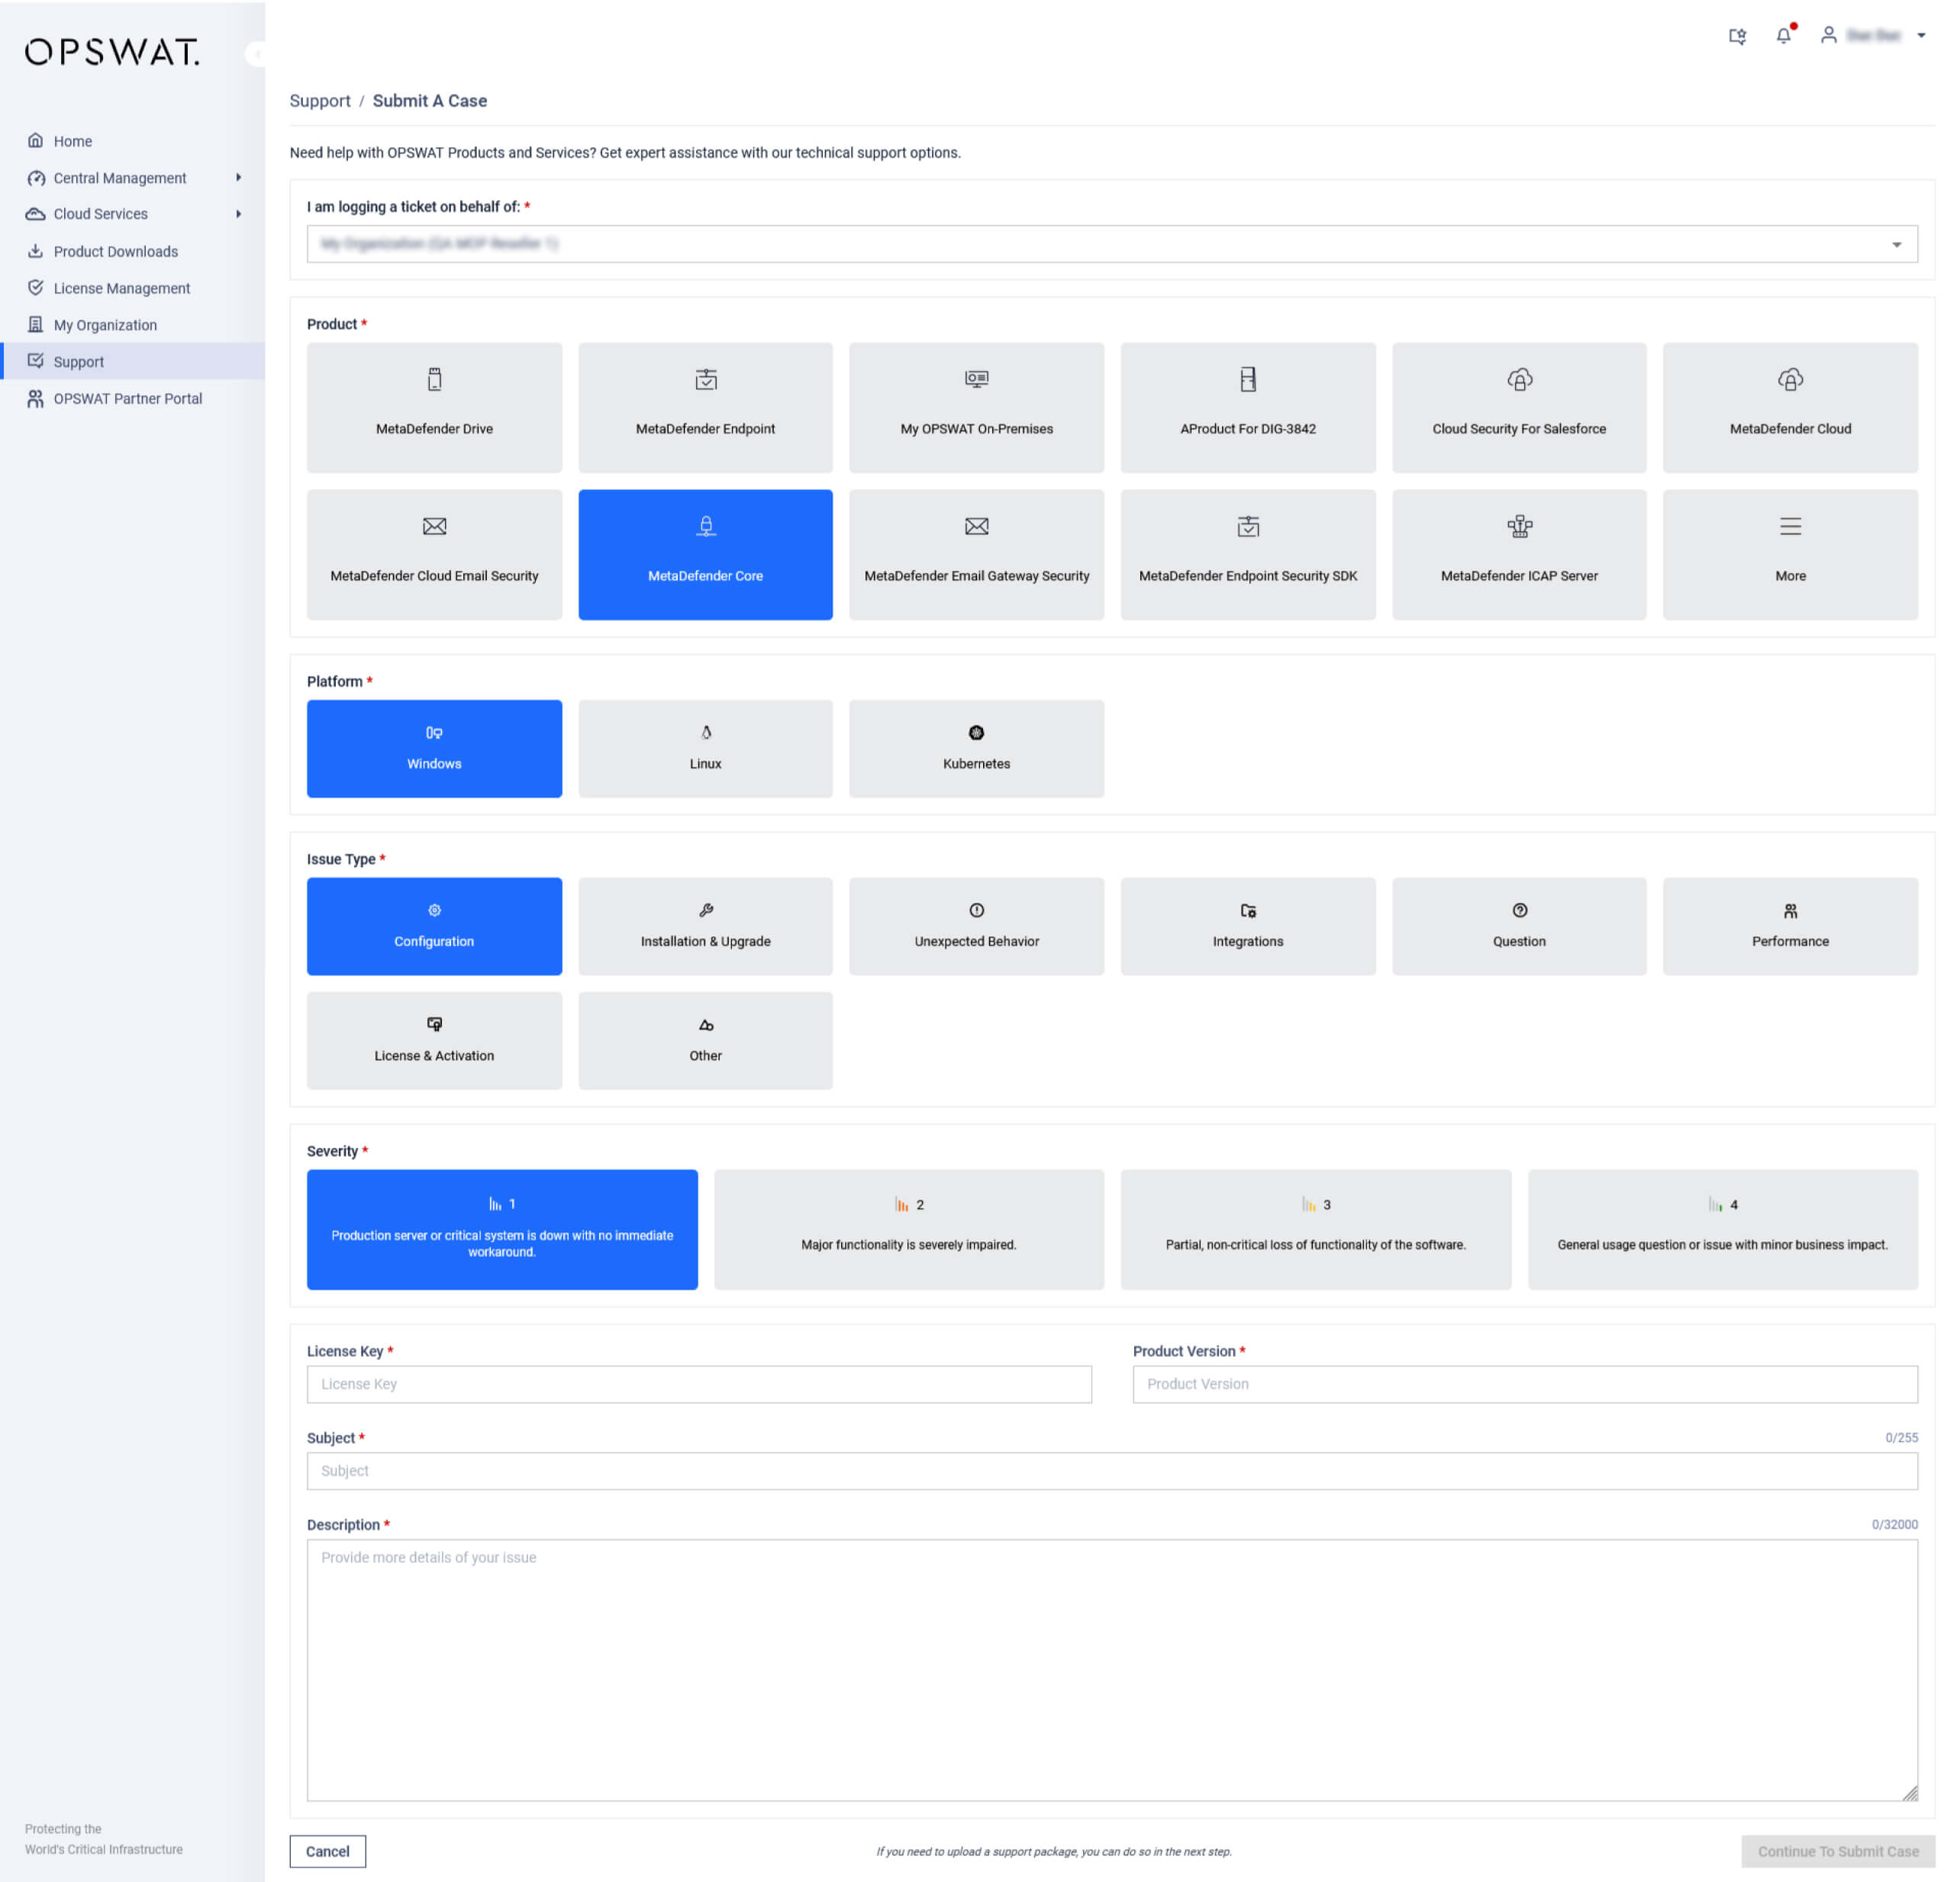Set severity level 2 major functionality
The width and height of the screenshot is (1960, 1882).
click(x=908, y=1229)
